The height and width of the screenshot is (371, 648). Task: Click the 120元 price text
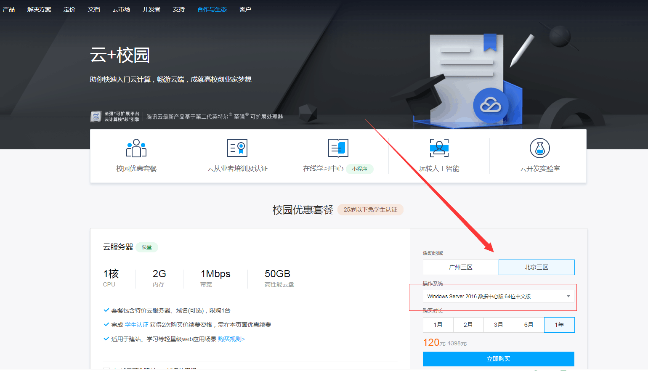(x=434, y=342)
